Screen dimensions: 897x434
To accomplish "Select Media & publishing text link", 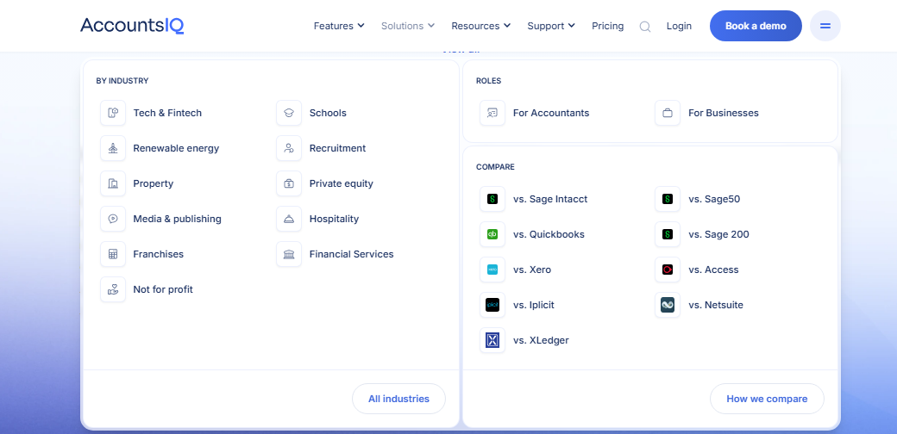I will pyautogui.click(x=178, y=219).
